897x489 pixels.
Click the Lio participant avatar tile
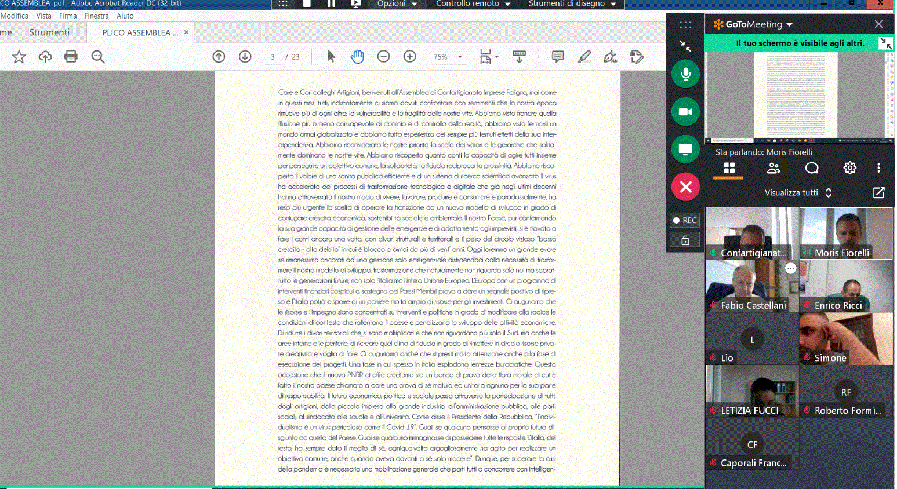pos(752,339)
